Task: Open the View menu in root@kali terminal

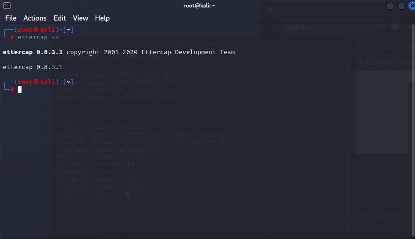Action: pyautogui.click(x=80, y=18)
